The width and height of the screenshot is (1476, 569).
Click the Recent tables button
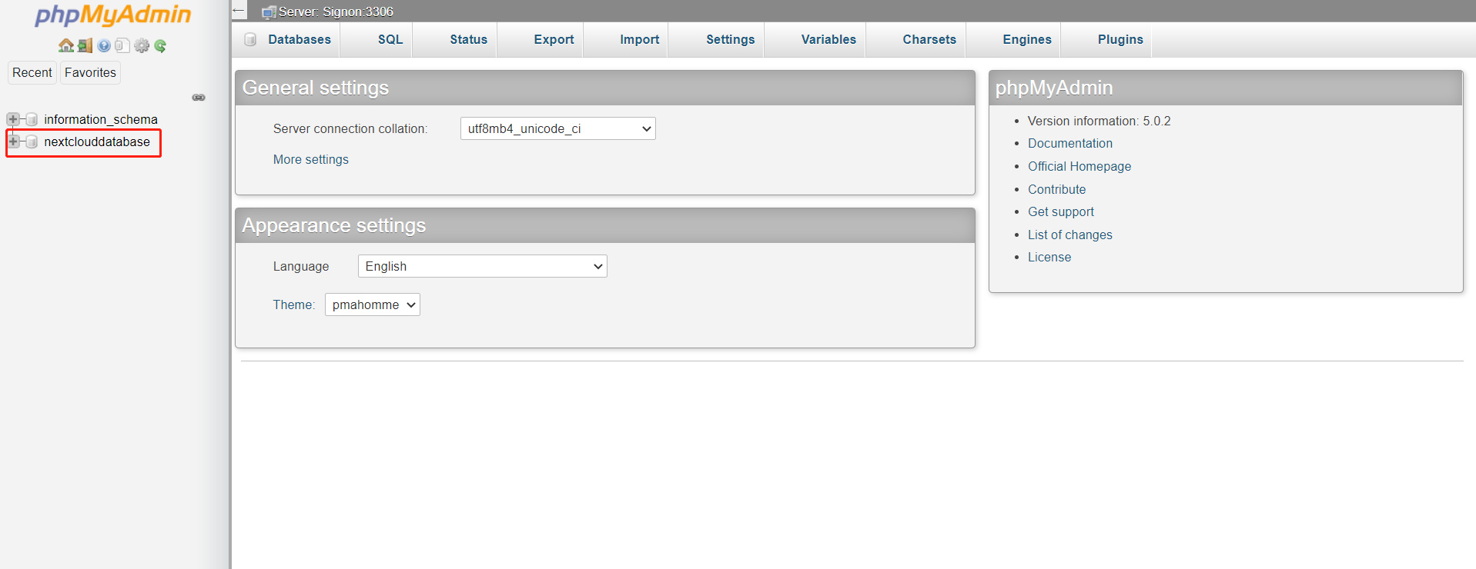click(32, 72)
